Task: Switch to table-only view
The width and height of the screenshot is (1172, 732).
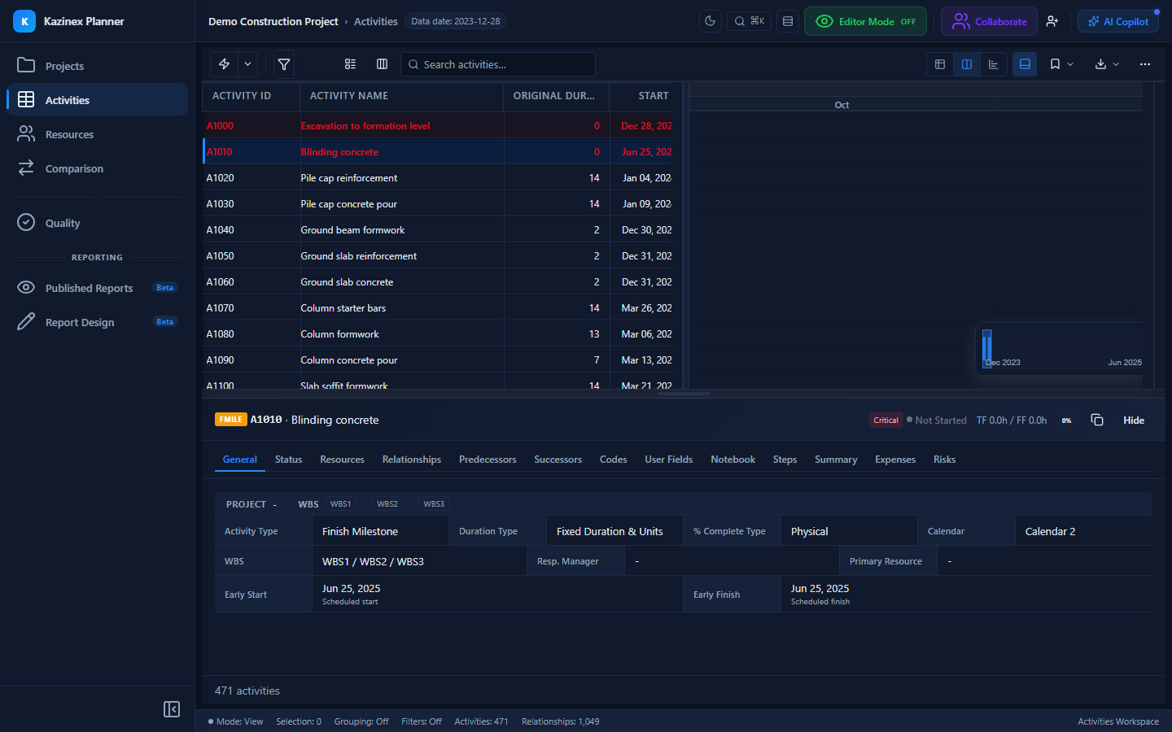Action: [940, 64]
